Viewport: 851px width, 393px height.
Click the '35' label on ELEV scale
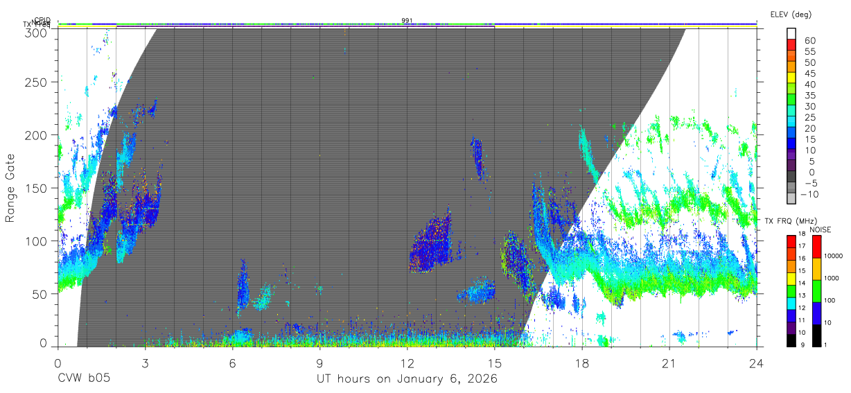[x=810, y=96]
